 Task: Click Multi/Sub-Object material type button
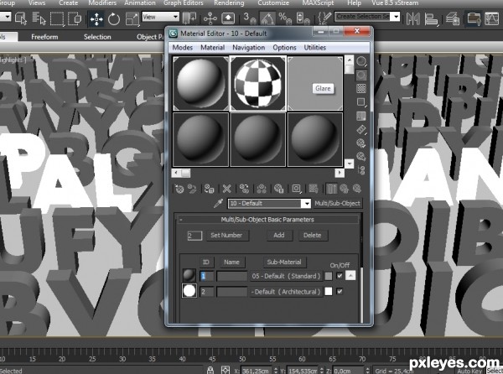338,204
